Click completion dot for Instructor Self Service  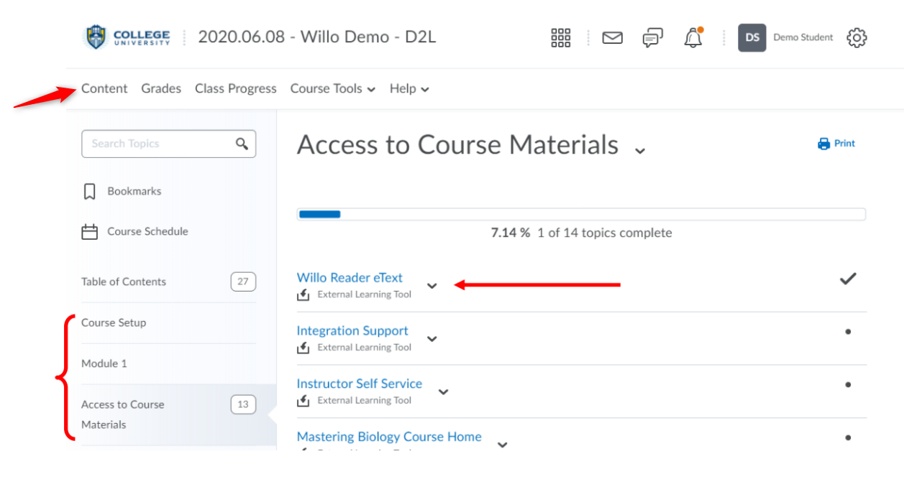(x=848, y=385)
